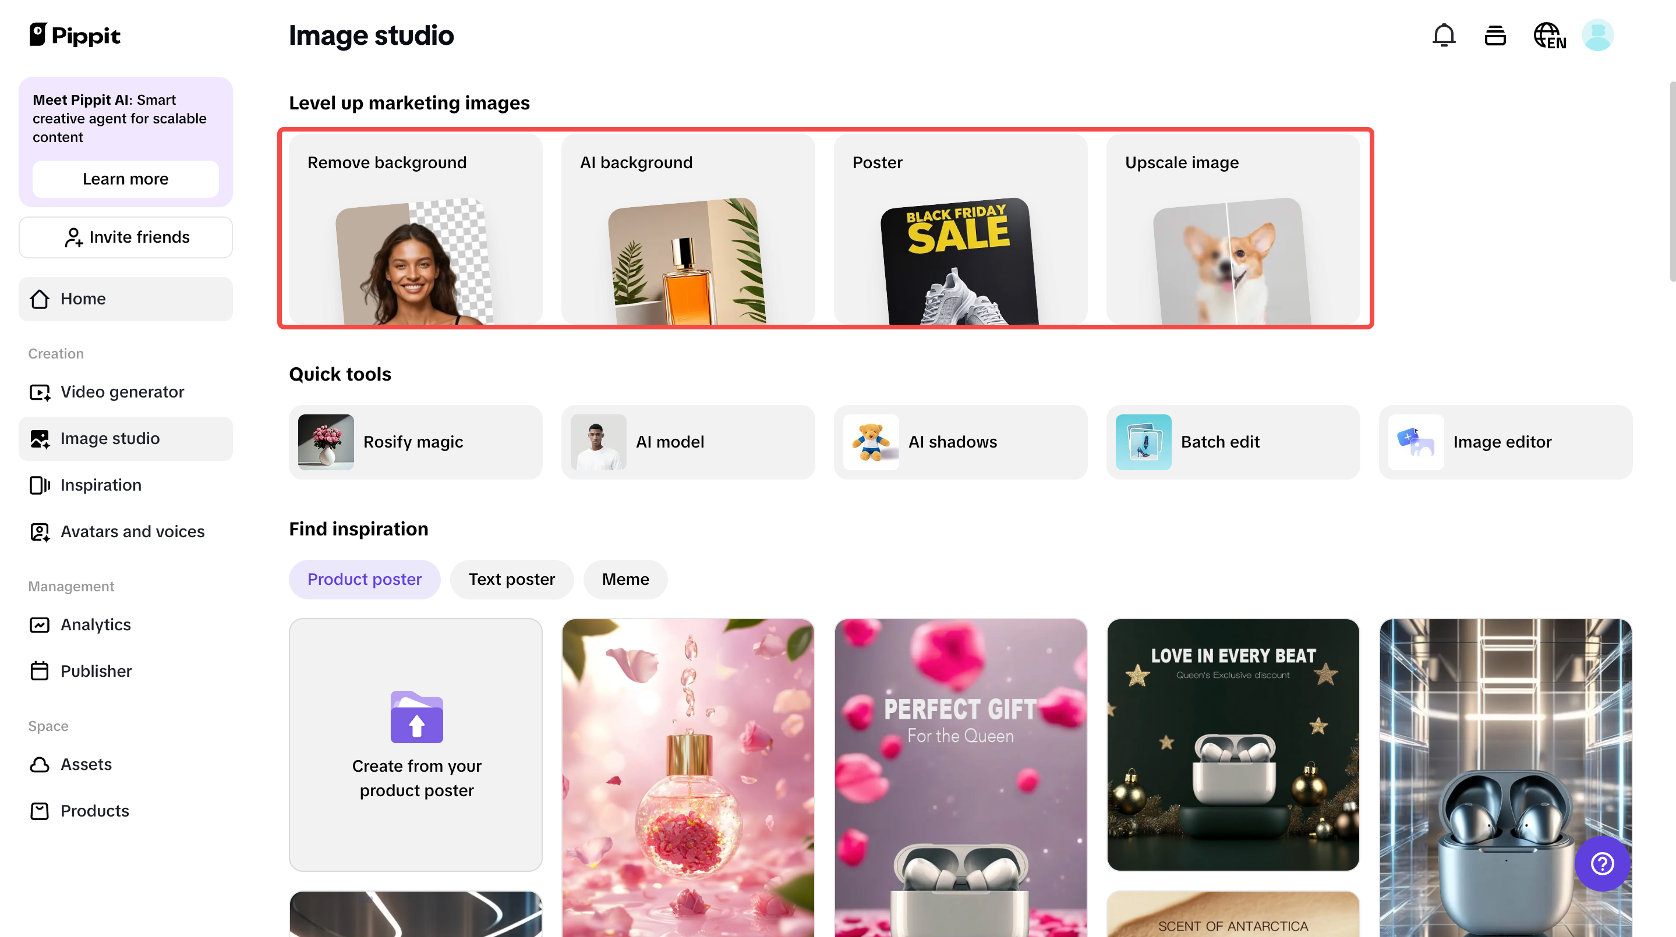Open the Publisher calendar item
Screen dimensions: 1676x937
pos(96,670)
